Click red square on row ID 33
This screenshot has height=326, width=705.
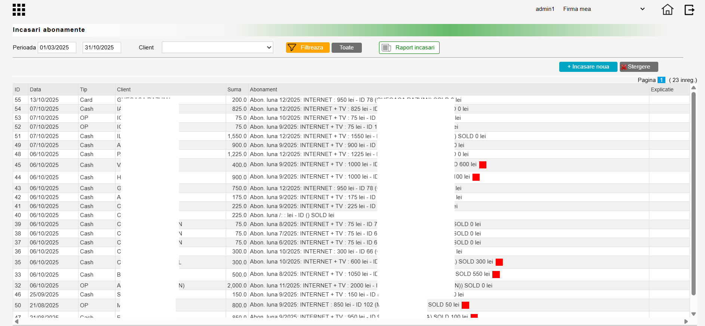(x=496, y=274)
